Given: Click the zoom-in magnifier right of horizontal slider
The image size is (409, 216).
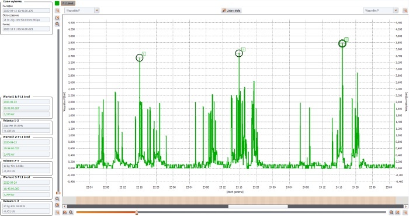Looking at the screenshot, I should (x=391, y=212).
